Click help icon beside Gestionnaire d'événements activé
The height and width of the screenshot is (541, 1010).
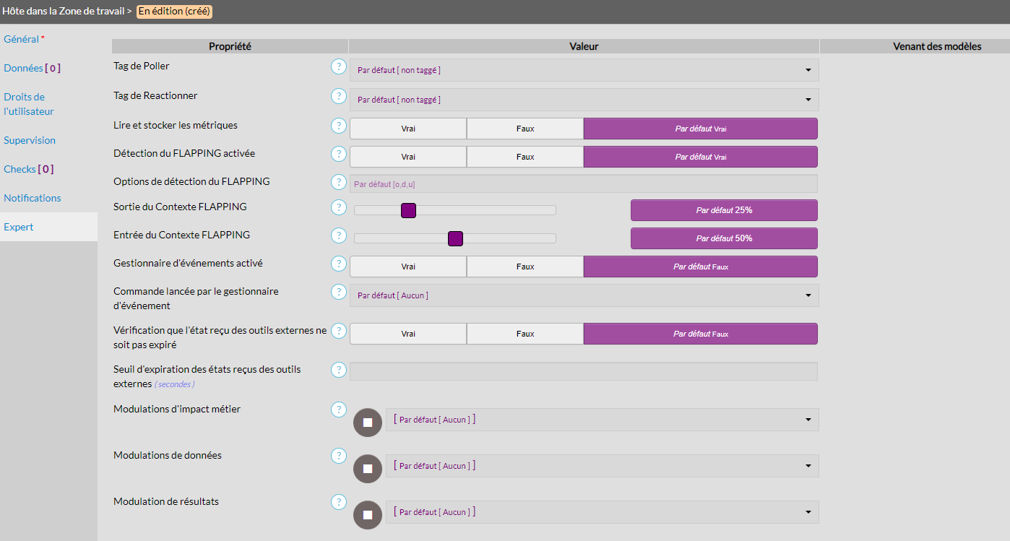click(x=338, y=264)
